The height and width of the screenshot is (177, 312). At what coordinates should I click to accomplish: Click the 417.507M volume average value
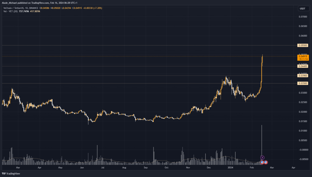tap(35, 11)
